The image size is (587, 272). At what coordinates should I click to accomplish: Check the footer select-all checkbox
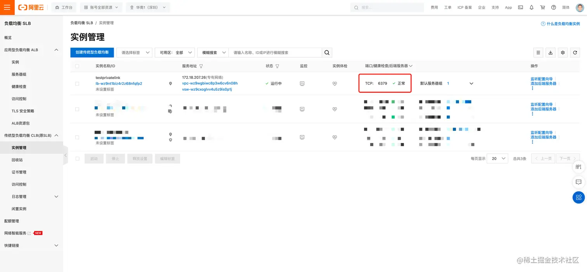(77, 158)
